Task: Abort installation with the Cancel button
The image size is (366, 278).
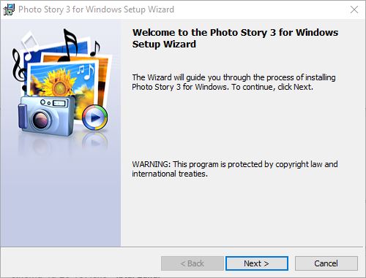Action: coord(326,263)
